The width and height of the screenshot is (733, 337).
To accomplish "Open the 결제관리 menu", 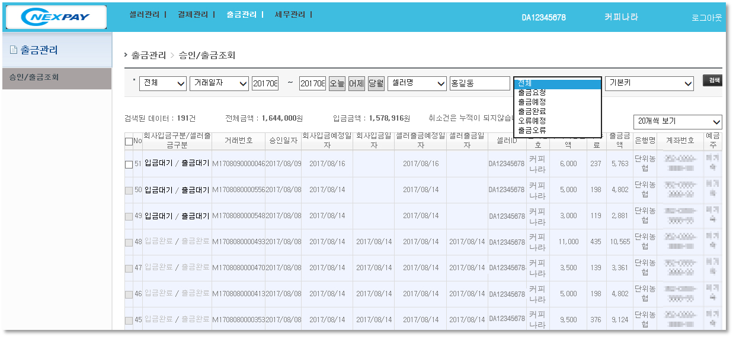I will point(193,15).
